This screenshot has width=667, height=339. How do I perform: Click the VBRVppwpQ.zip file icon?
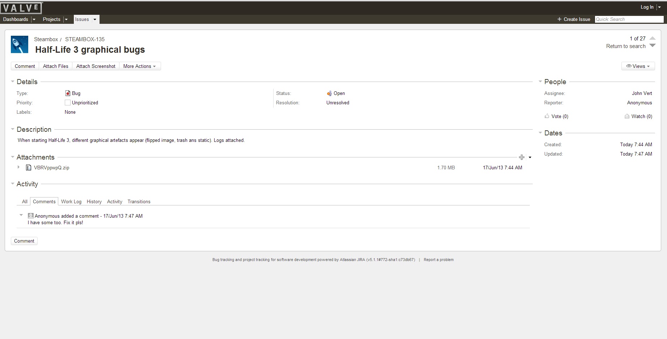[x=29, y=168]
